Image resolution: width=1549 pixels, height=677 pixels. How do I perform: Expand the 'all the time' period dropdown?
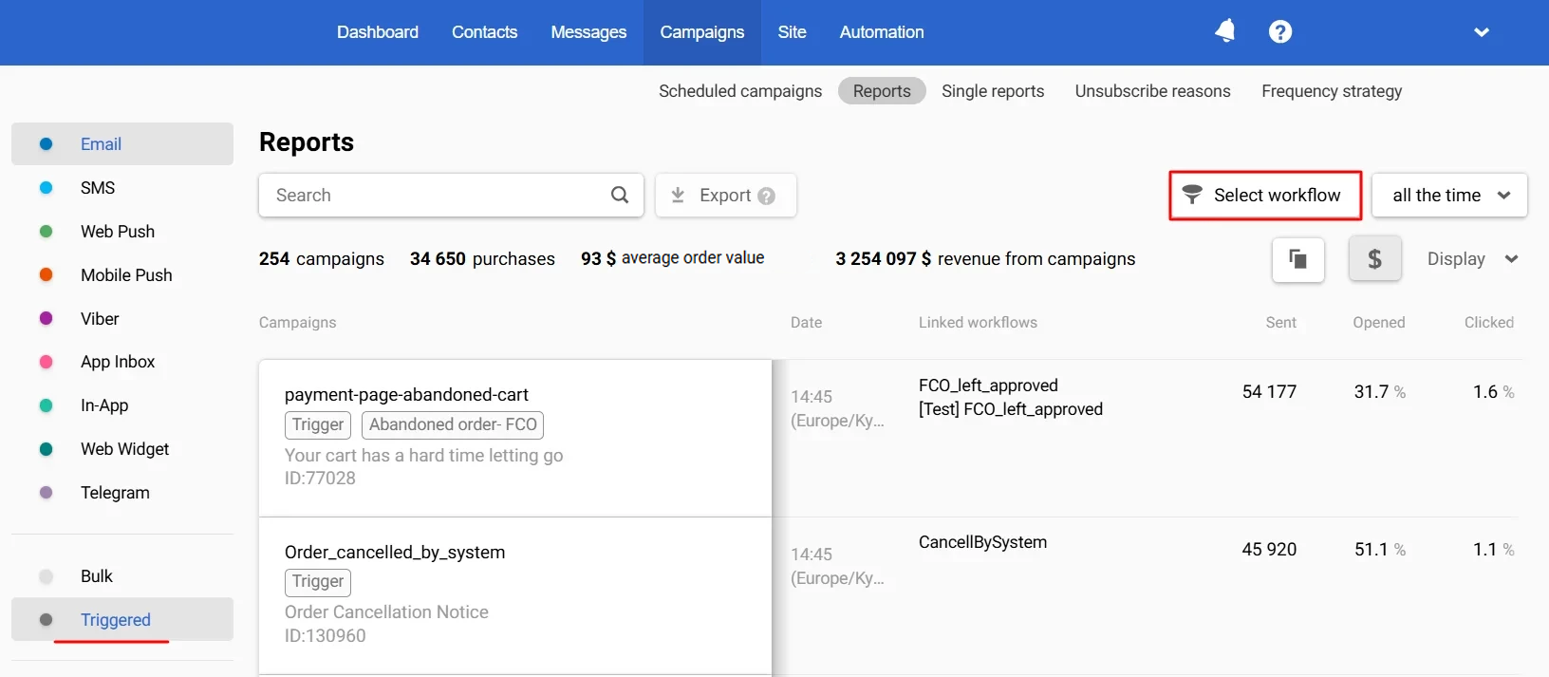tap(1449, 195)
